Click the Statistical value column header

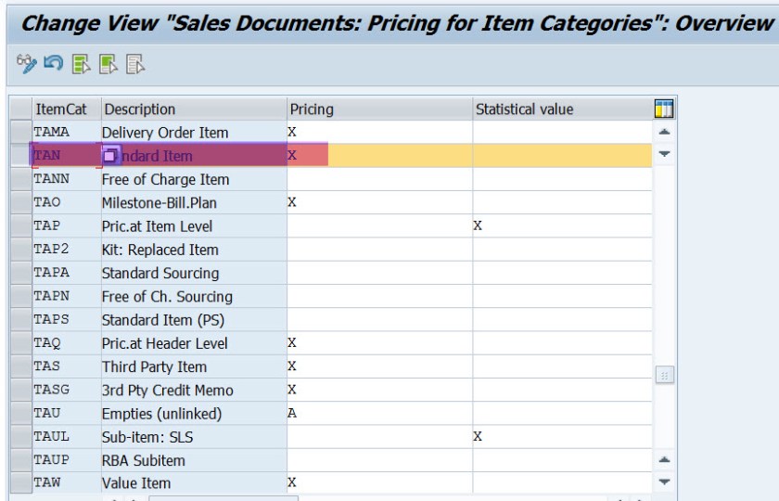point(561,109)
